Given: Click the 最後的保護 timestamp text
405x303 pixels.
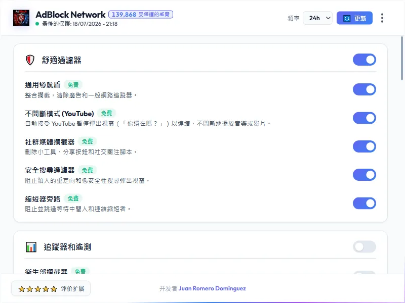Looking at the screenshot, I should (x=79, y=24).
